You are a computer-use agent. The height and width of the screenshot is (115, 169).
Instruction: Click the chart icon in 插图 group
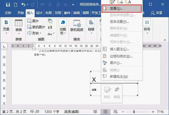(x=50, y=27)
